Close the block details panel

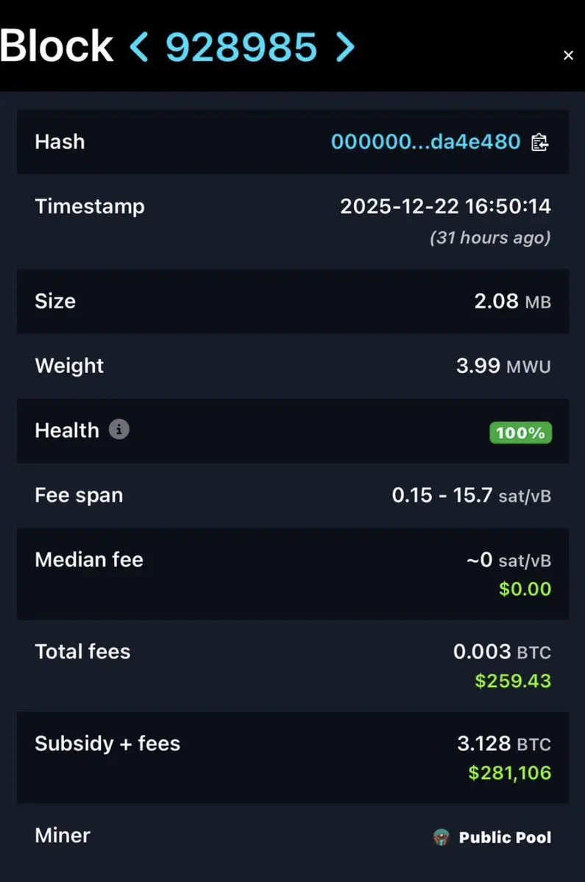568,55
